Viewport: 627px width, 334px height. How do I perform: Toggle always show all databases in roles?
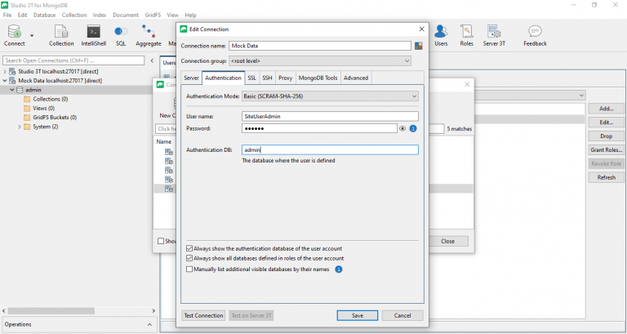(x=189, y=258)
